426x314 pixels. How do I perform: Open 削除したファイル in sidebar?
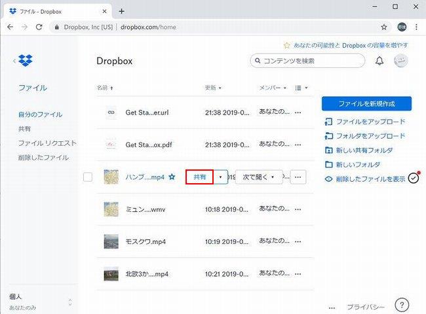(x=43, y=158)
